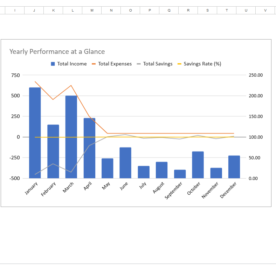Click the March axis label
The height and width of the screenshot is (265, 276).
pos(68,187)
